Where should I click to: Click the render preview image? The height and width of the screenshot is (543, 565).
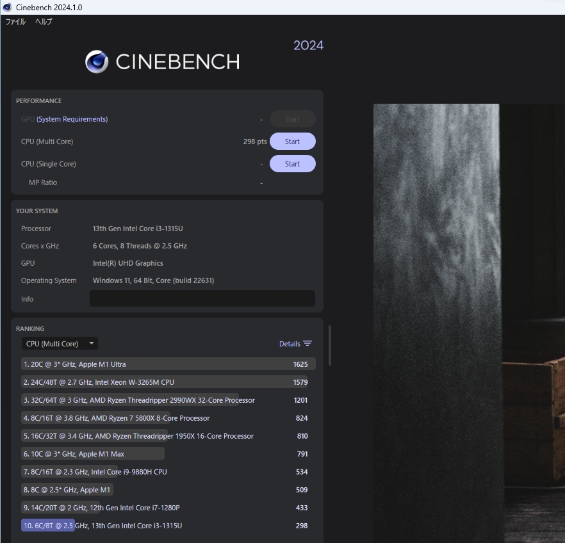coord(469,323)
